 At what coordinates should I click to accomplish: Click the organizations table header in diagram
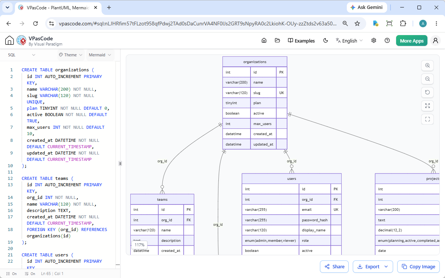point(255,62)
